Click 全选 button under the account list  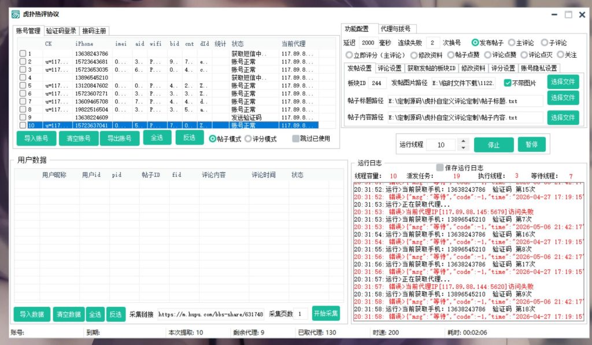157,138
